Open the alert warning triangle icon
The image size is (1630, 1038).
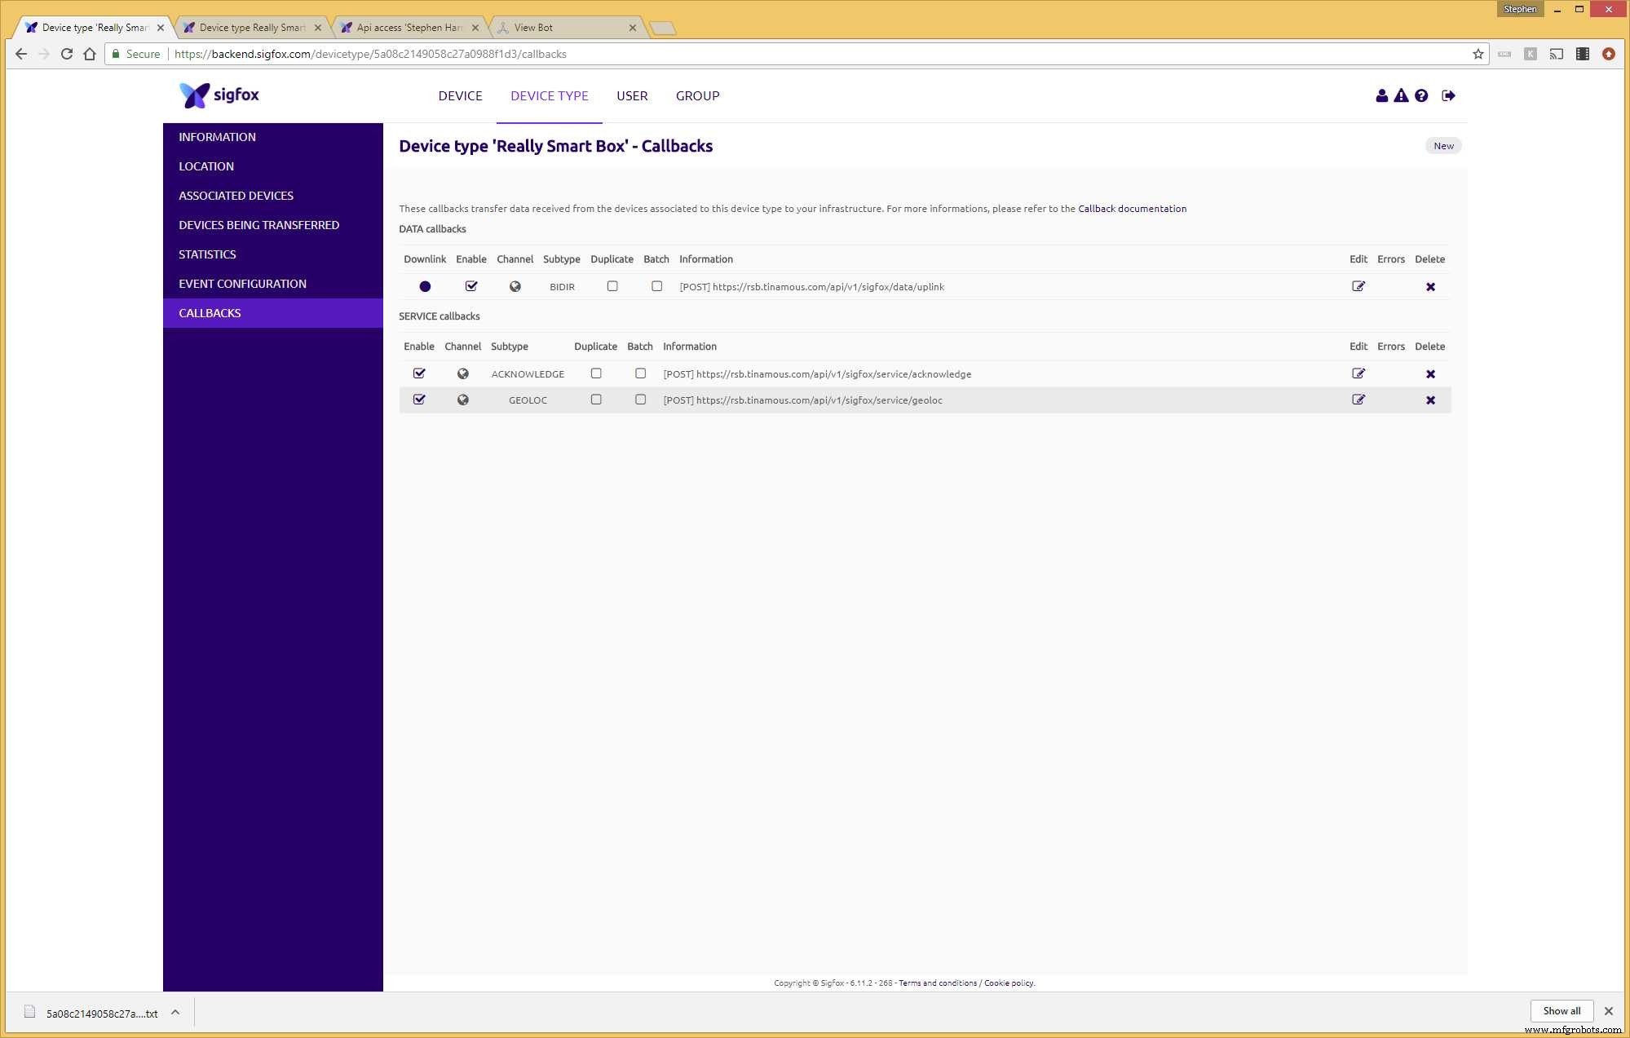(x=1401, y=95)
